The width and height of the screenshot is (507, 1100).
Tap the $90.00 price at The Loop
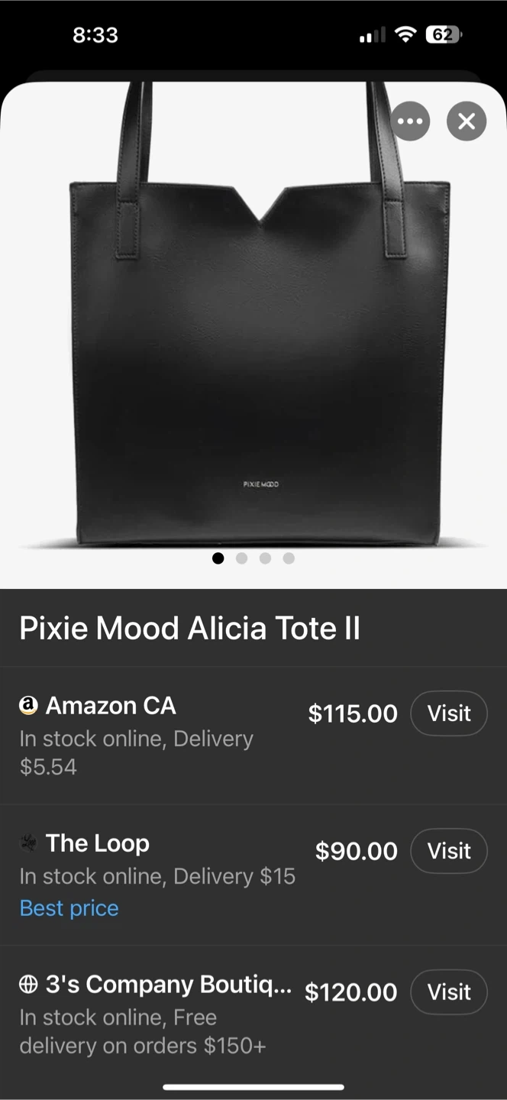click(356, 851)
